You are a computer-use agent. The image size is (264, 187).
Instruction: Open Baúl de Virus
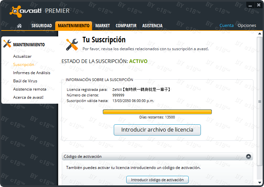(25, 81)
